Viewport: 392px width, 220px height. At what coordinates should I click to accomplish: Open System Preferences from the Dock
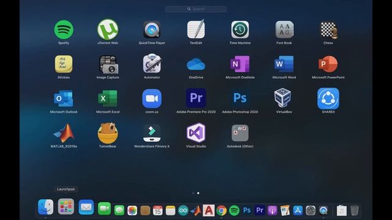point(311,210)
